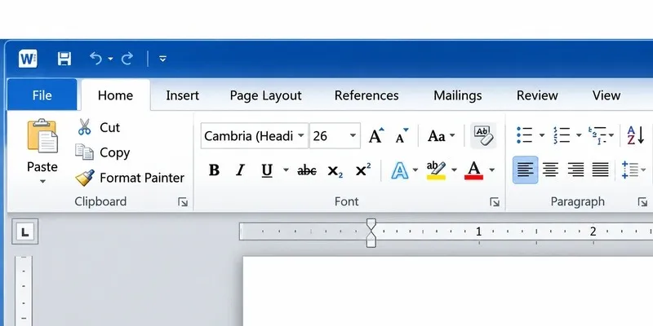Apply the red font color
Image resolution: width=653 pixels, height=326 pixels.
coord(474,170)
